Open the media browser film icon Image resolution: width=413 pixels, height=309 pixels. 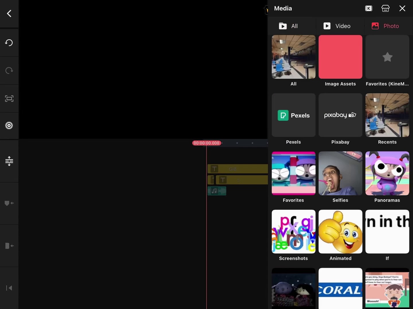pos(369,8)
